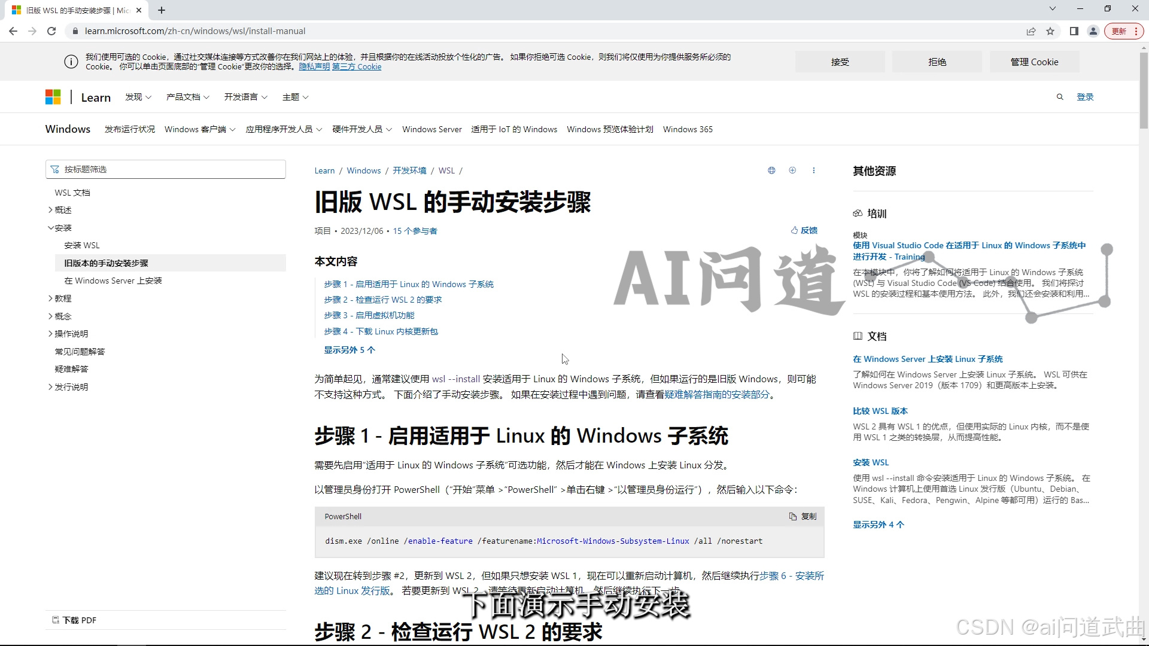Screen dimensions: 1149x646
Task: Open the browser side panel icon
Action: pos(1074,31)
